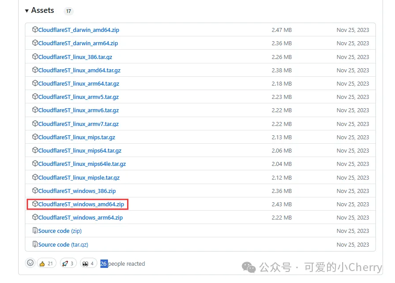Click zip file icon beside Source code (zip)

click(x=35, y=230)
